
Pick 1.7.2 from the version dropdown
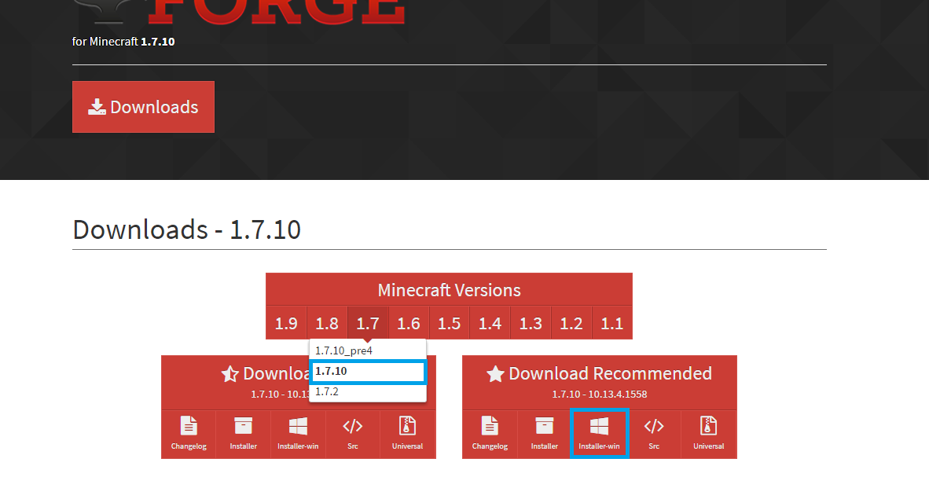coord(327,391)
